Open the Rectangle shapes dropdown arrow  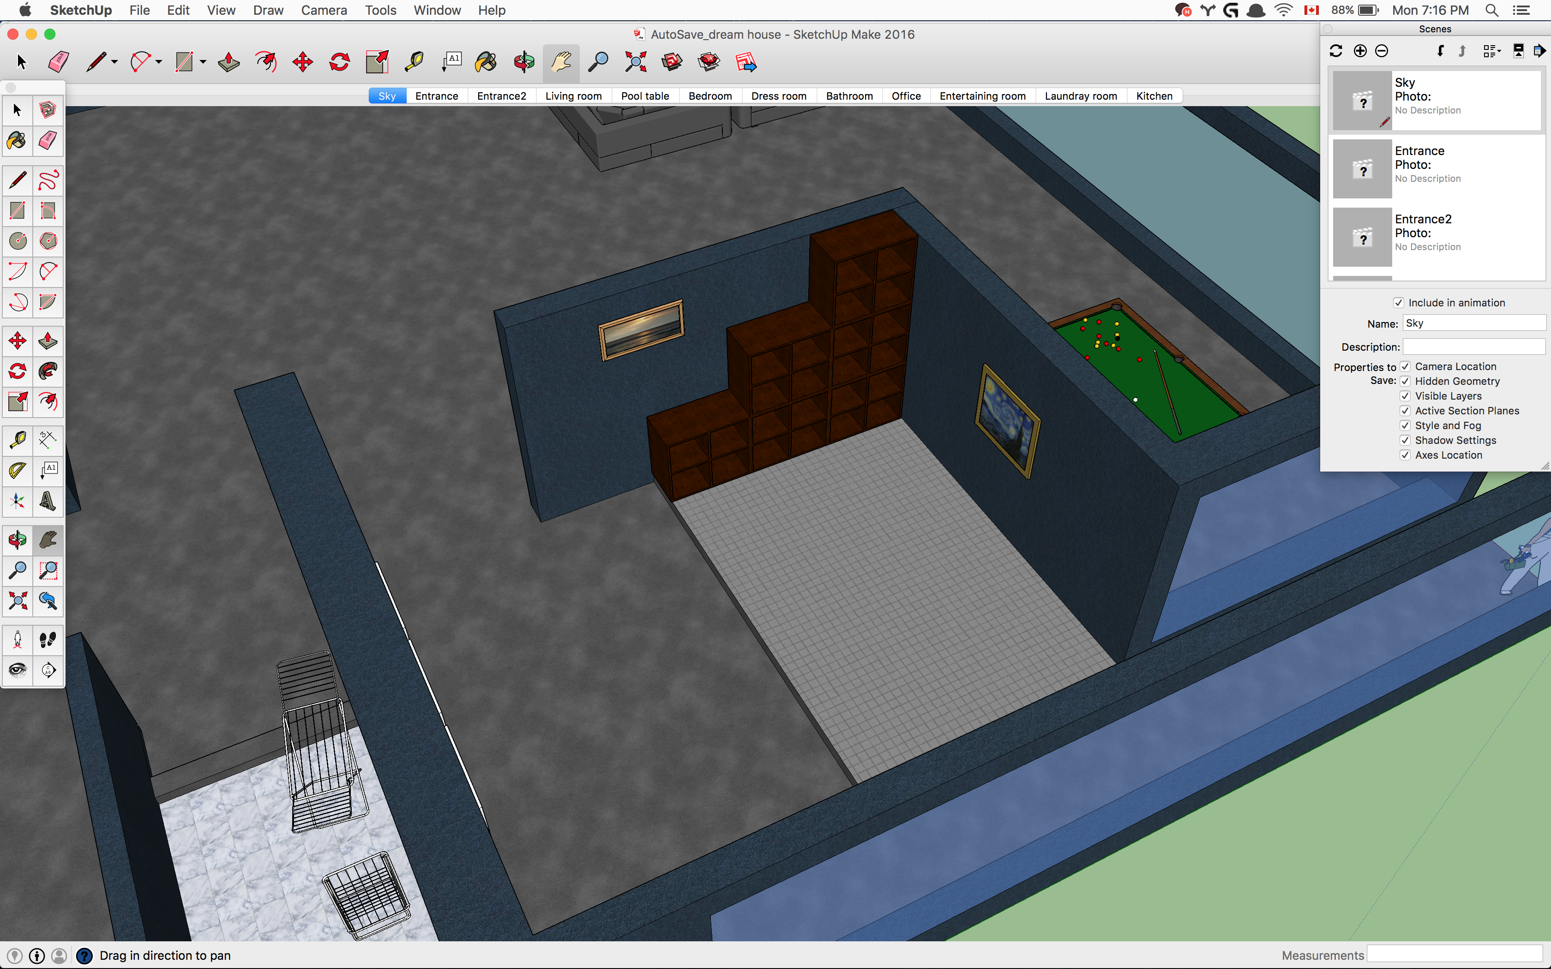coord(203,62)
